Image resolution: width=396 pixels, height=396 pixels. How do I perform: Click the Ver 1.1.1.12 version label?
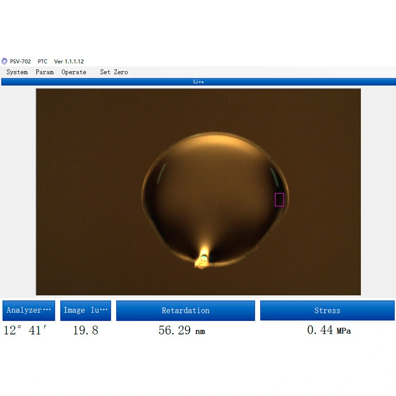(69, 61)
